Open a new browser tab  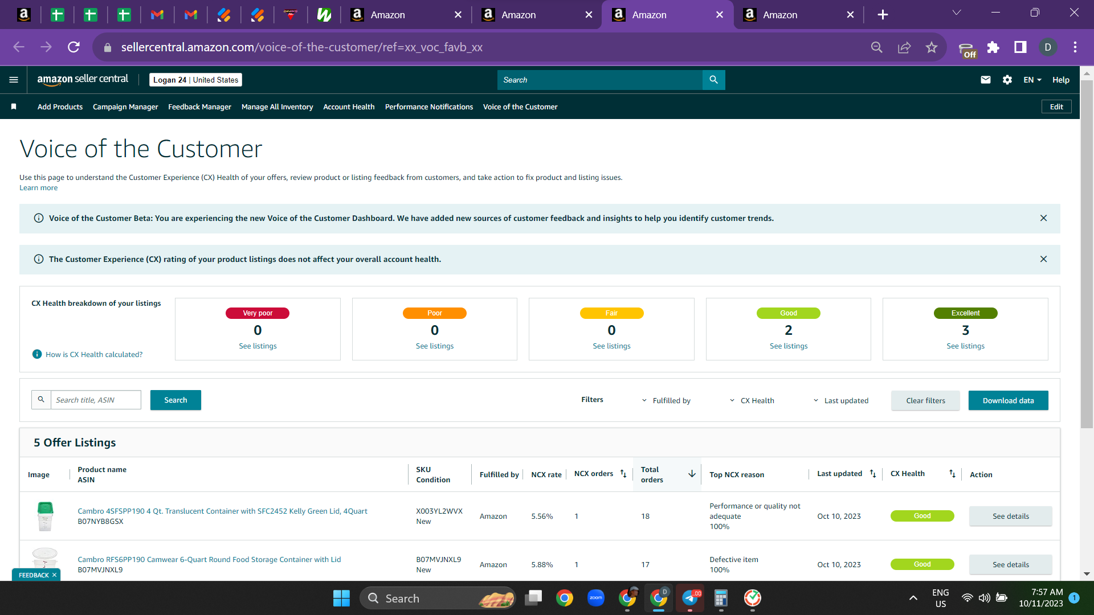[883, 15]
